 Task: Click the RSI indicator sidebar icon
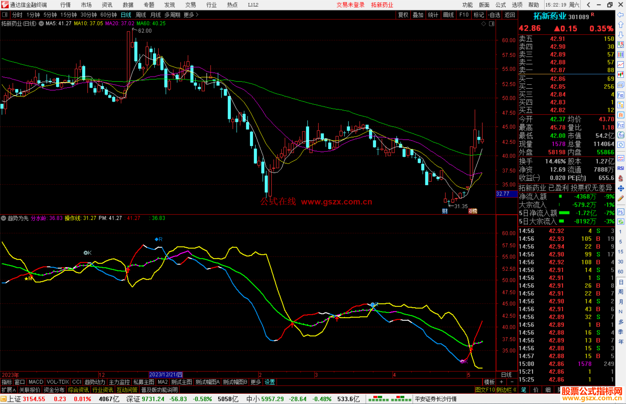coord(620,168)
